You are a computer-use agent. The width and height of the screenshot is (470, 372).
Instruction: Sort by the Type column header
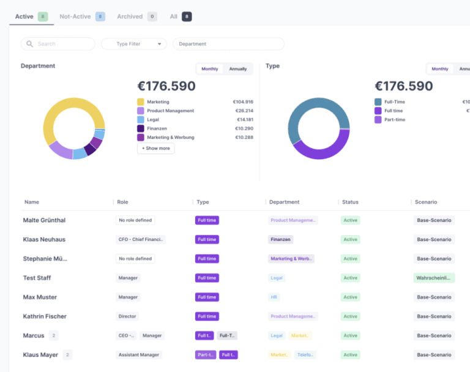[x=203, y=202]
